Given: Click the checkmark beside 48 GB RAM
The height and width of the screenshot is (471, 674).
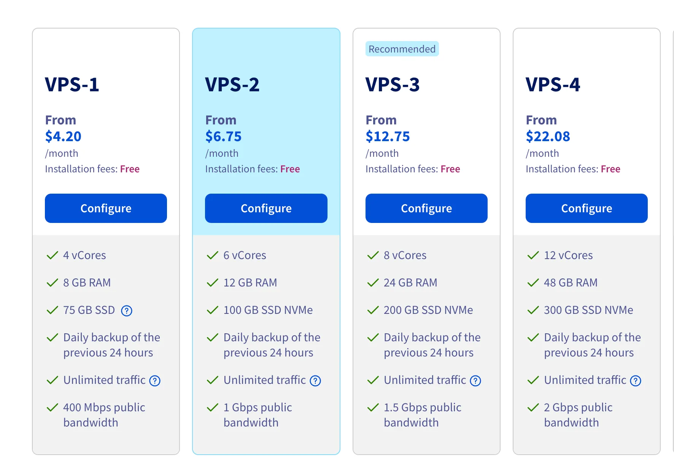Looking at the screenshot, I should coord(533,283).
